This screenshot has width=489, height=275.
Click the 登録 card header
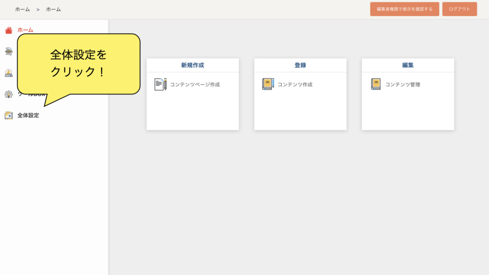coord(300,65)
